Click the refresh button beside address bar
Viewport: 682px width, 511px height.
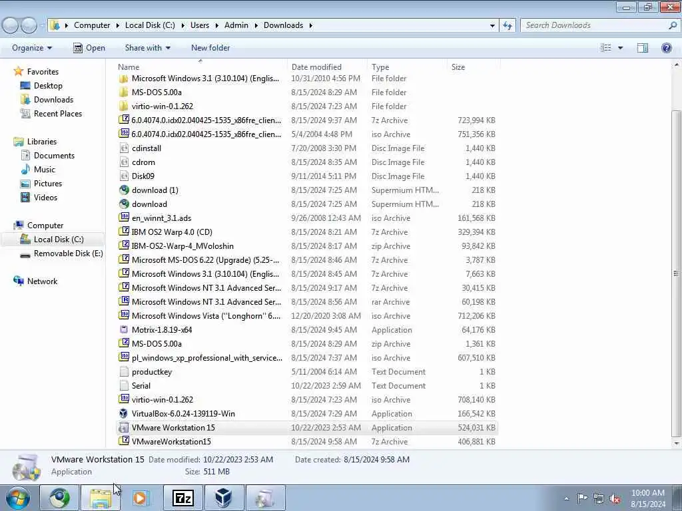coord(507,25)
